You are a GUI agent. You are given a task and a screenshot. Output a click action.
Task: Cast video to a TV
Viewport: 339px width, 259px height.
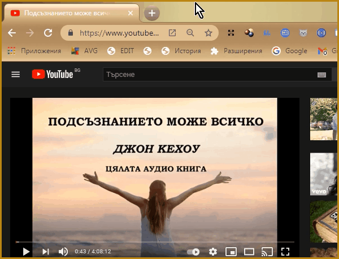(x=267, y=252)
